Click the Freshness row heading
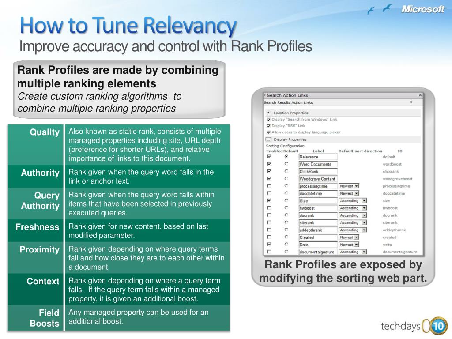The height and width of the screenshot is (339, 452). (37, 227)
